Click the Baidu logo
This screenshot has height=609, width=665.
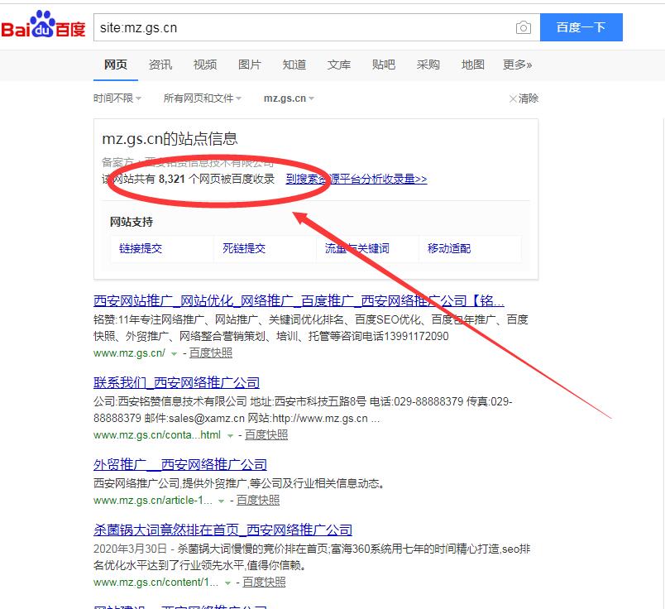click(x=43, y=27)
